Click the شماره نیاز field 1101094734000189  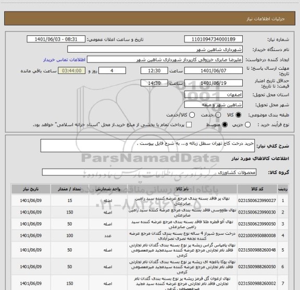point(214,39)
